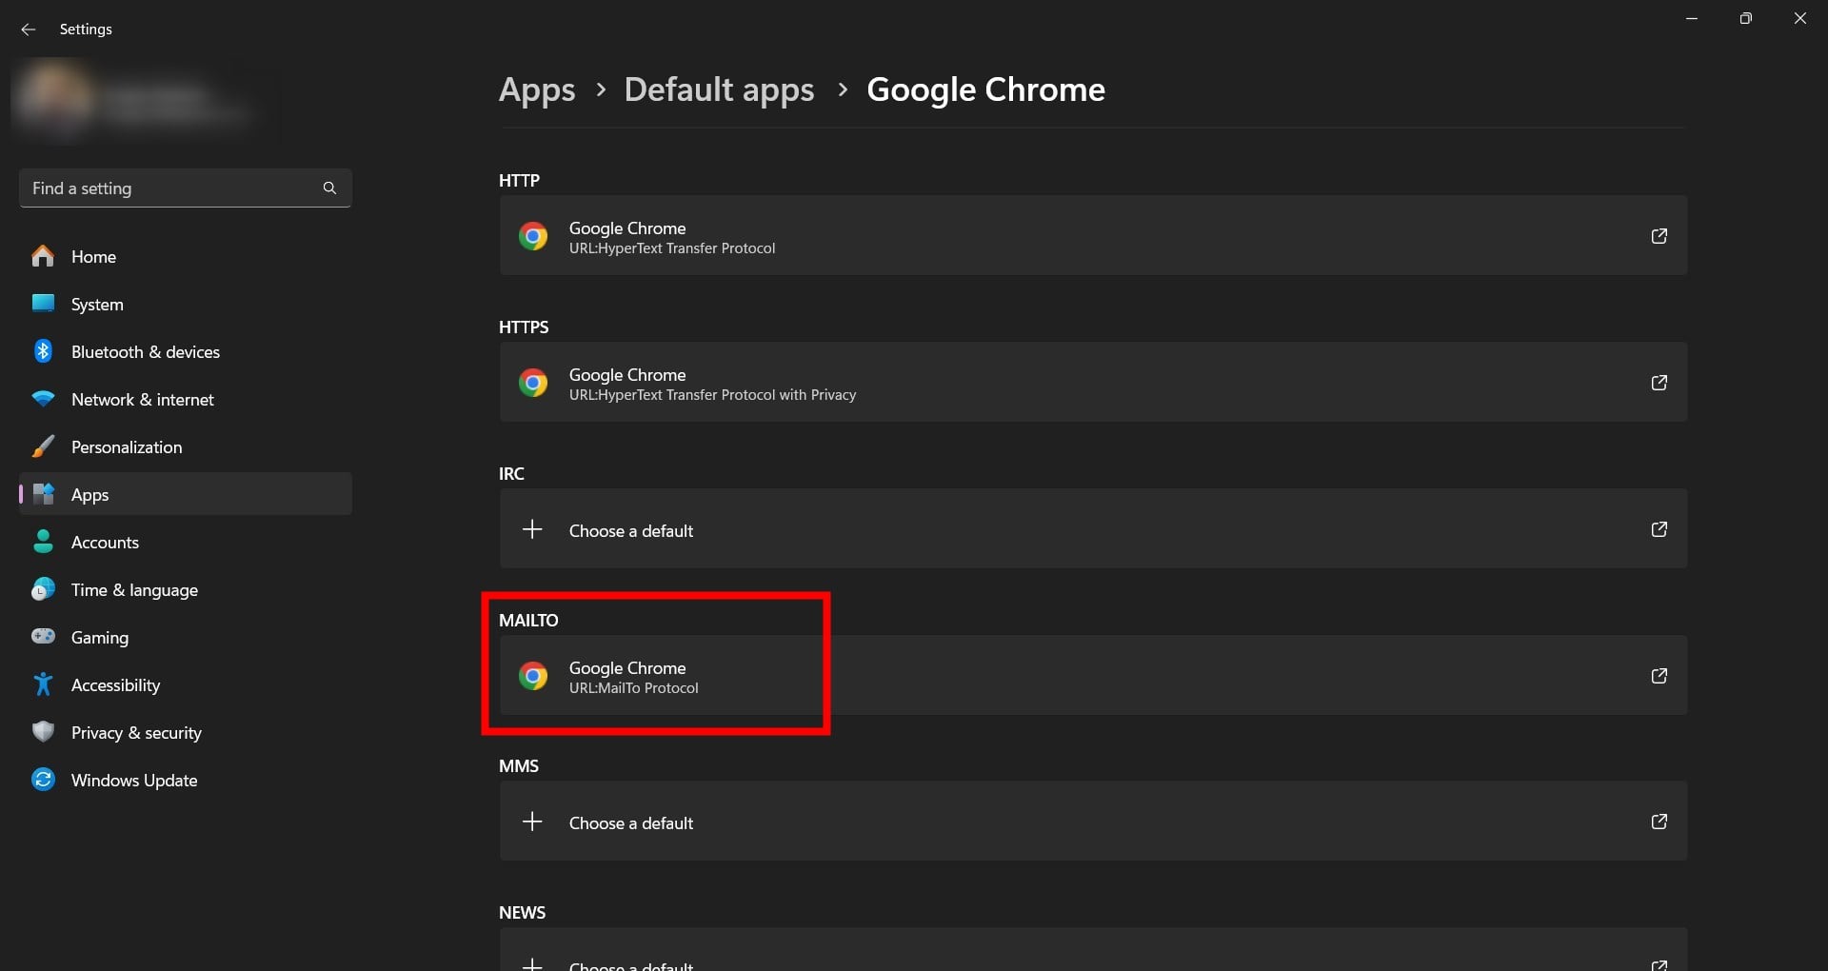The width and height of the screenshot is (1828, 971).
Task: Go to Gaming settings
Action: pos(186,637)
